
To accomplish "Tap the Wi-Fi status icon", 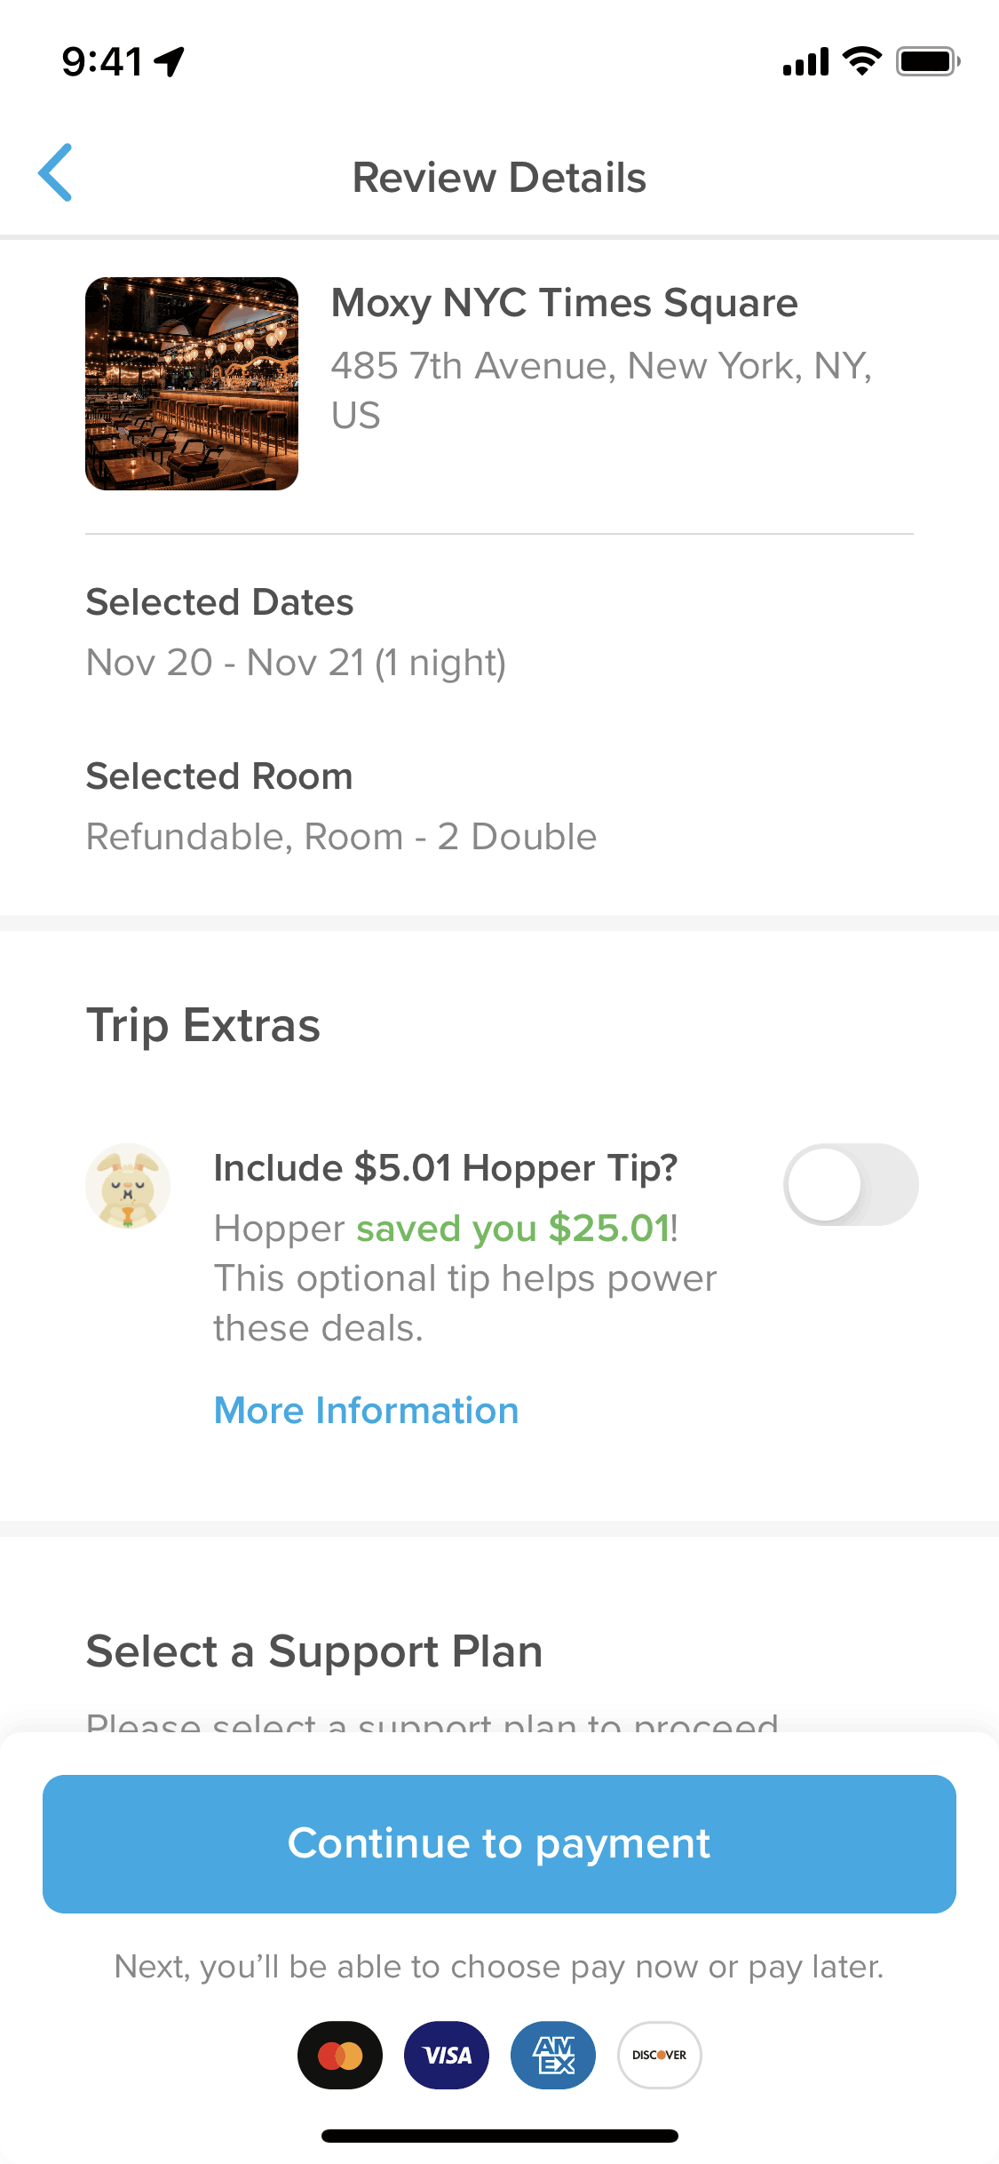I will click(x=861, y=61).
